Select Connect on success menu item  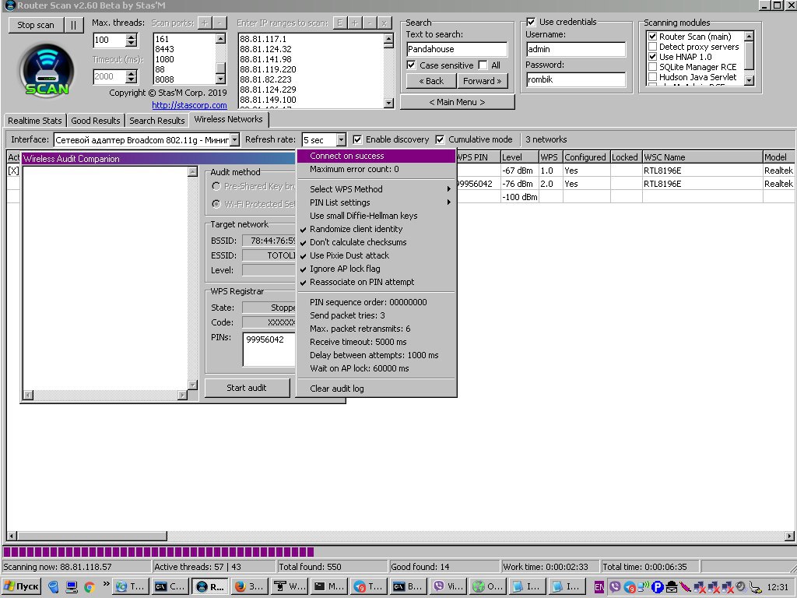pyautogui.click(x=376, y=156)
